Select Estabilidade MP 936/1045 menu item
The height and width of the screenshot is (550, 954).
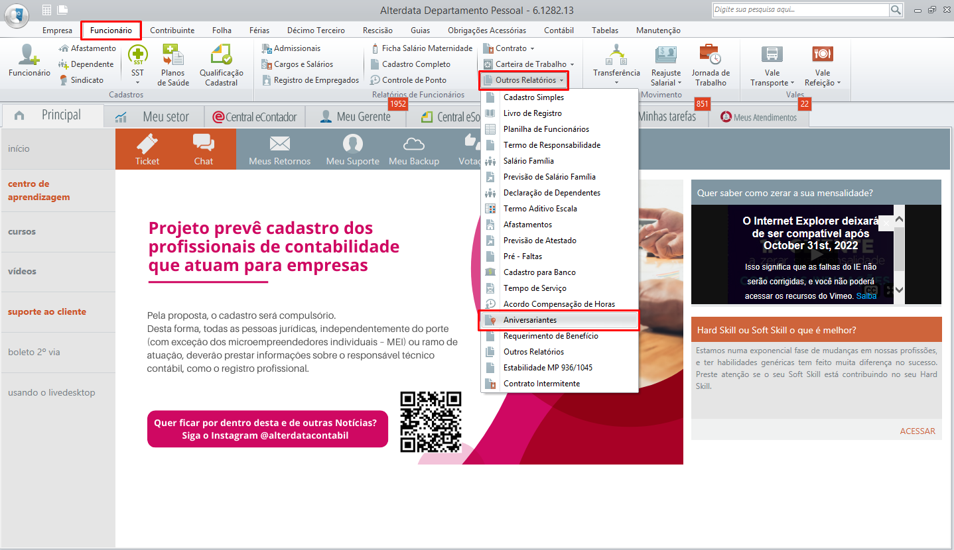tap(559, 368)
